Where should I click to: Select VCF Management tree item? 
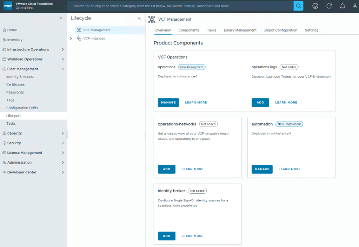click(x=97, y=30)
